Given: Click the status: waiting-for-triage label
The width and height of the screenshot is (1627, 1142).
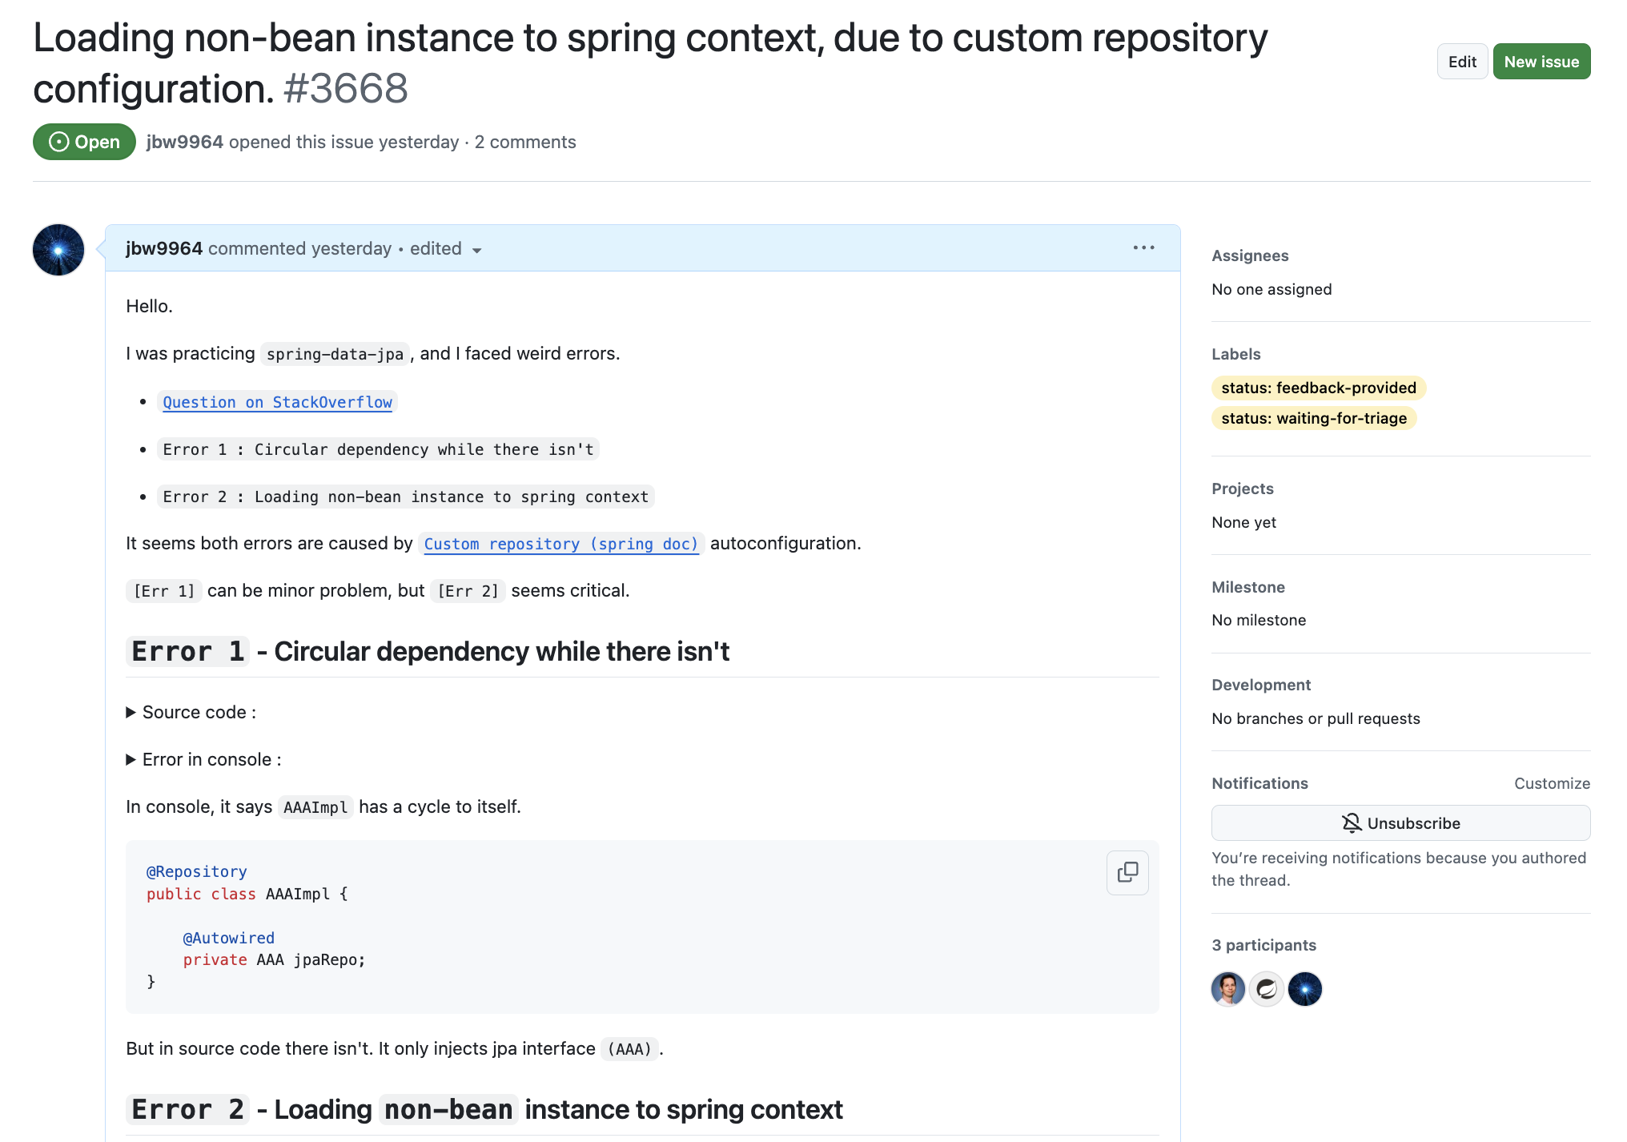Looking at the screenshot, I should pyautogui.click(x=1313, y=418).
